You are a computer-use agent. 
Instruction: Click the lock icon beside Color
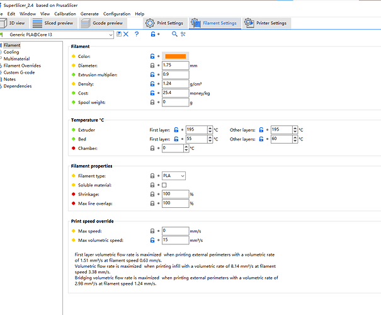(152, 56)
